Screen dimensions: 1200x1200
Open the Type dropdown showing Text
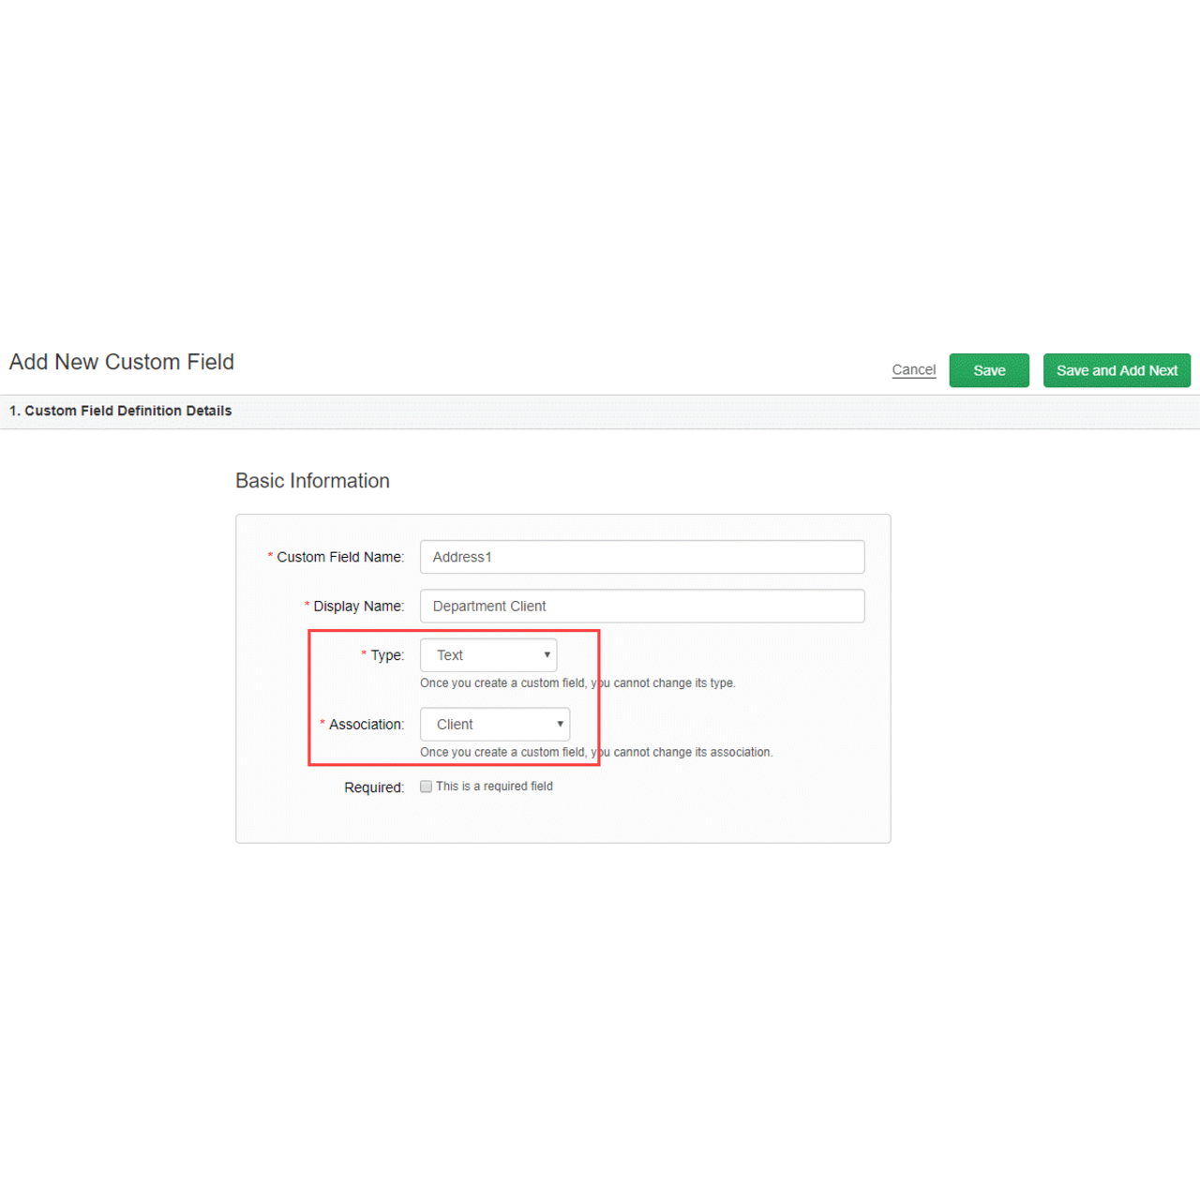pos(488,655)
